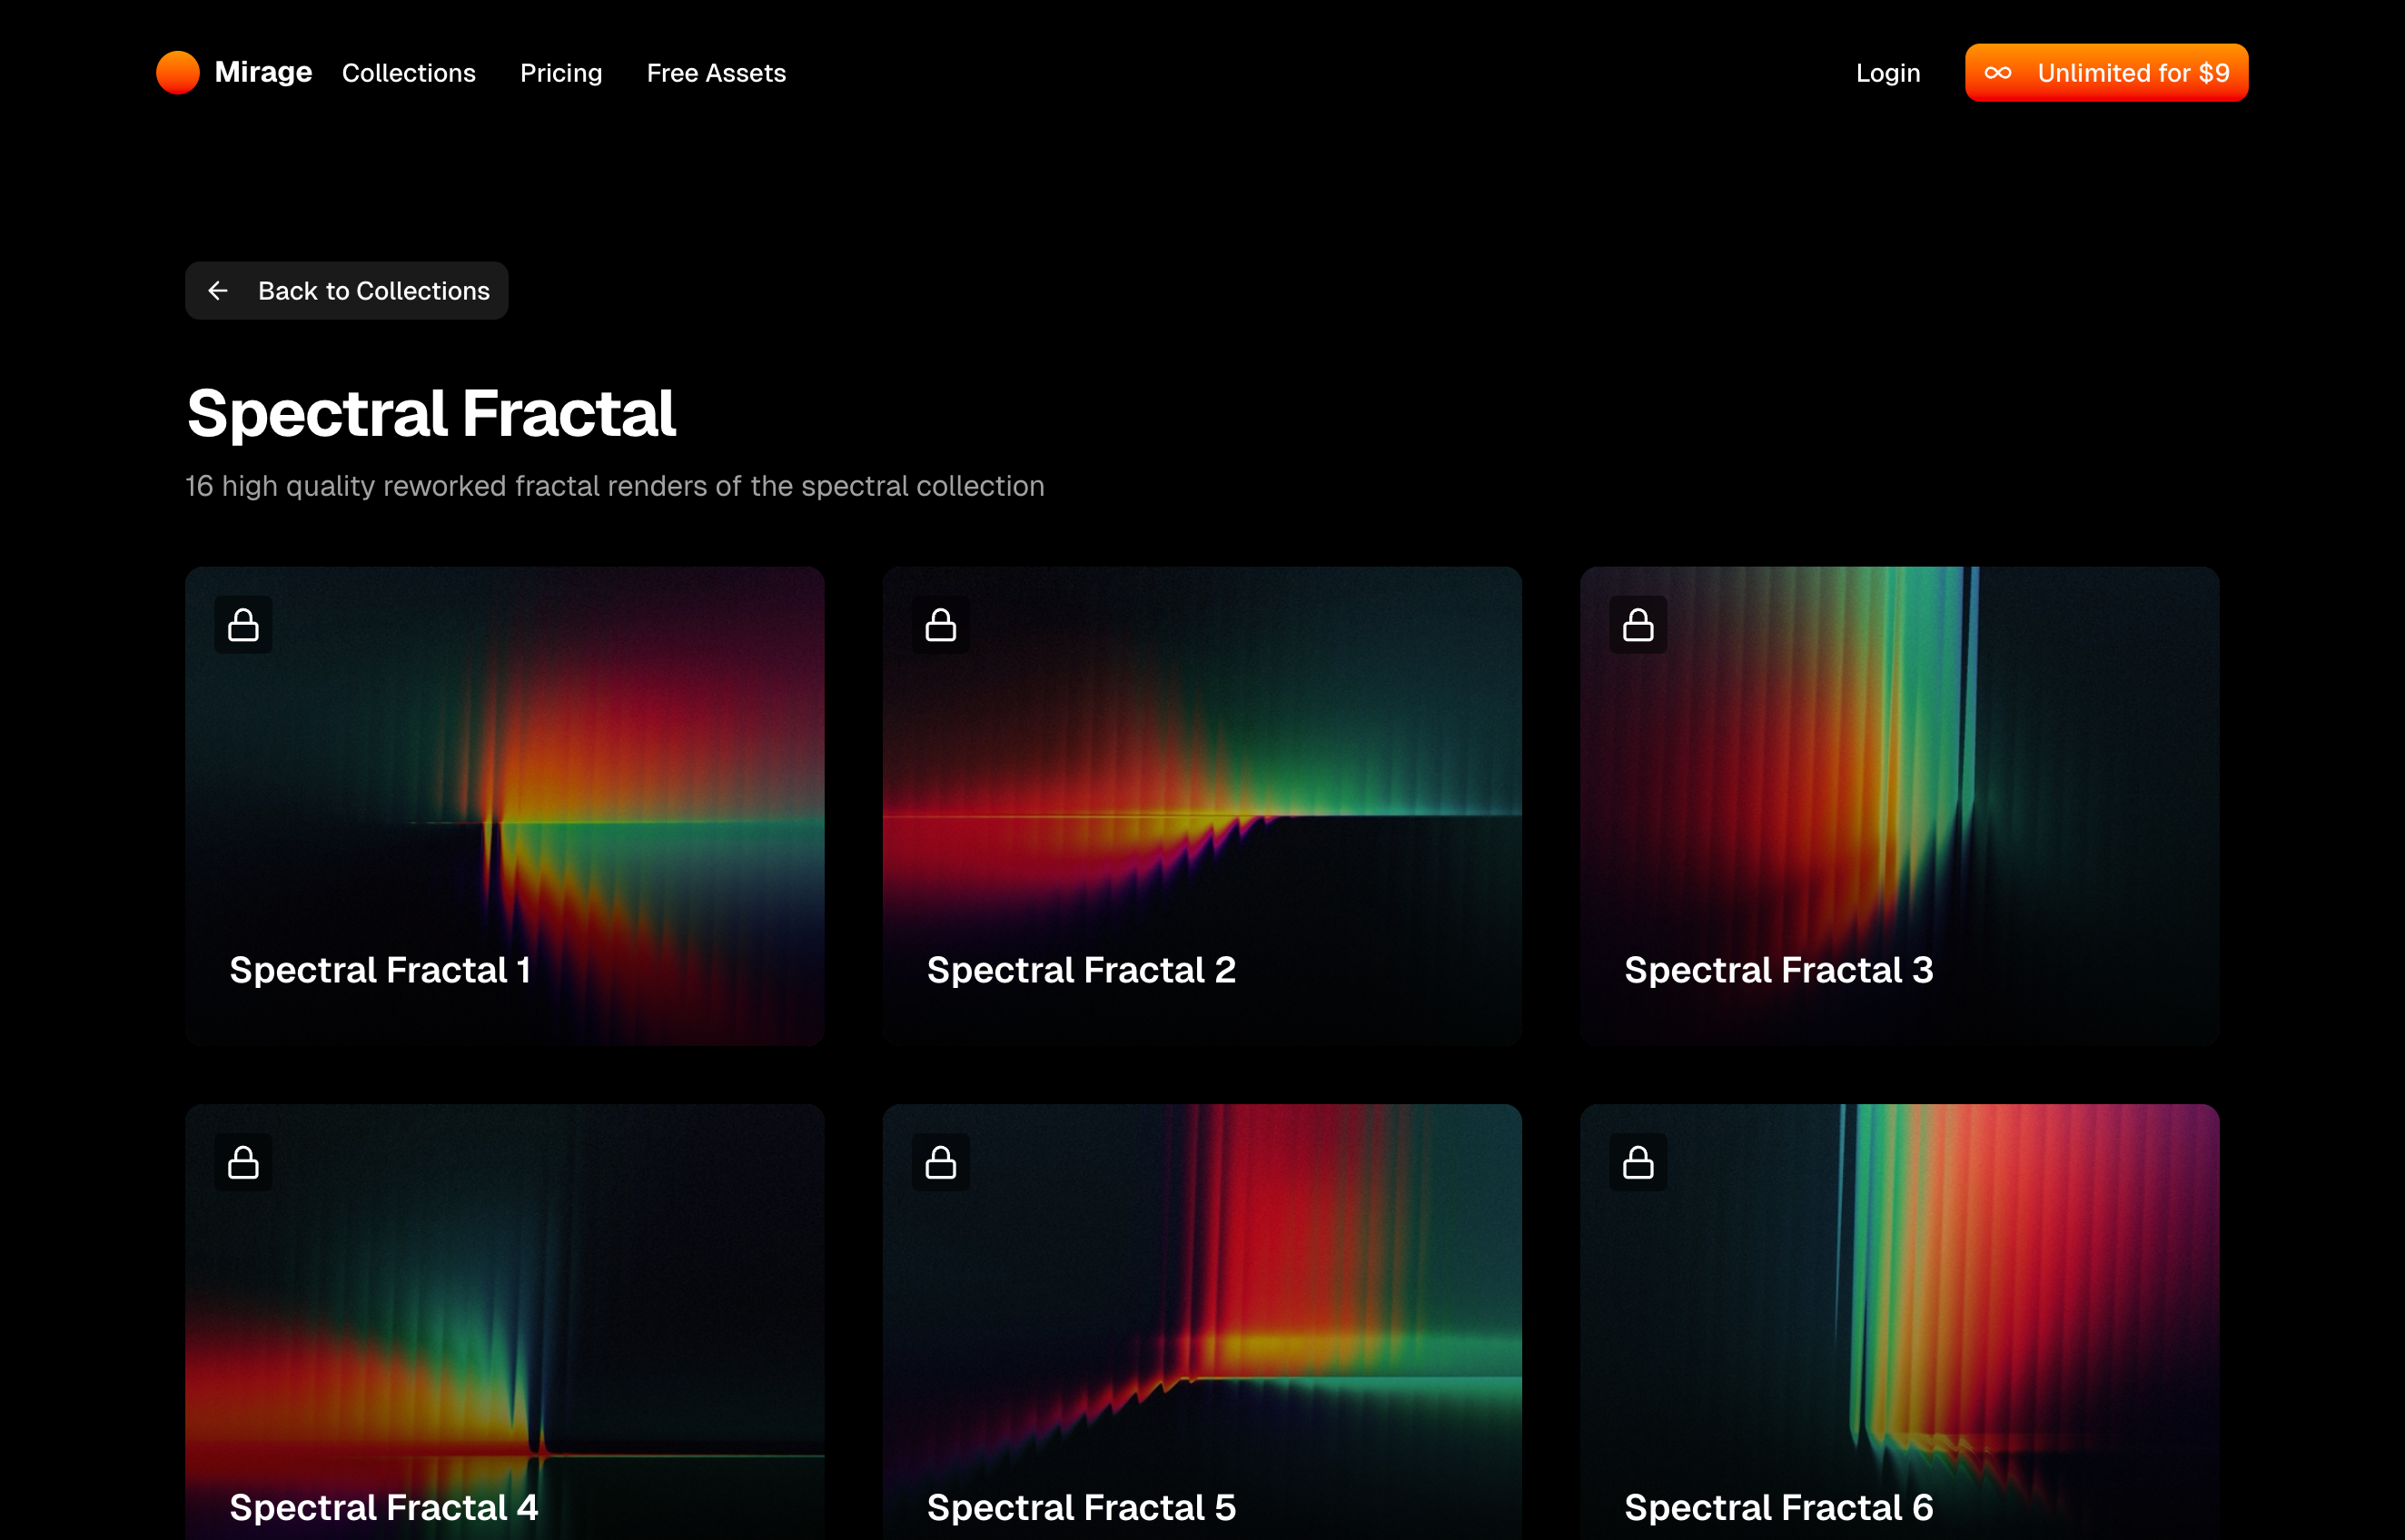Click the back arrow icon

click(x=218, y=291)
